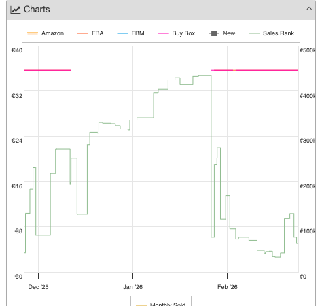This screenshot has width=322, height=306.
Task: Toggle the FBM series in legend
Action: [130, 33]
